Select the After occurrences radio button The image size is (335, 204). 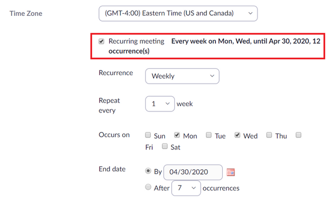pyautogui.click(x=148, y=187)
